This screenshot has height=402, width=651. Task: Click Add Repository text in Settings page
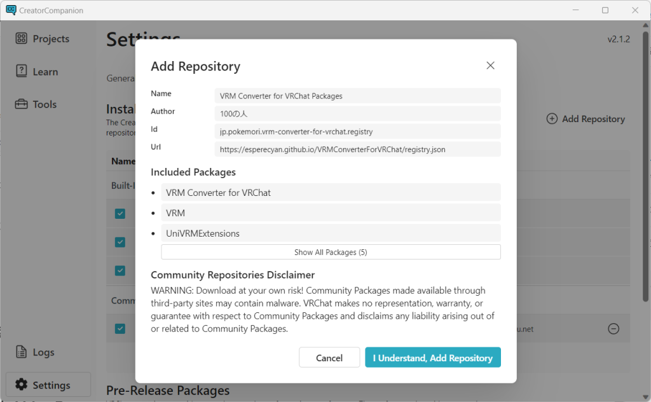[593, 119]
